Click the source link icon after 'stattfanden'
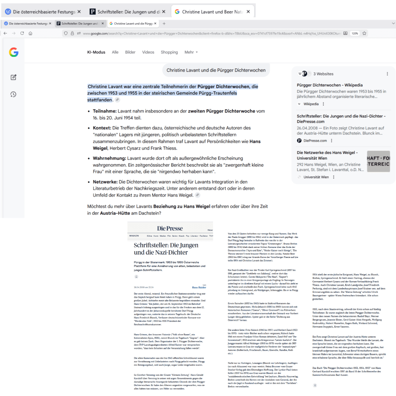The image size is (396, 396). pos(118,100)
